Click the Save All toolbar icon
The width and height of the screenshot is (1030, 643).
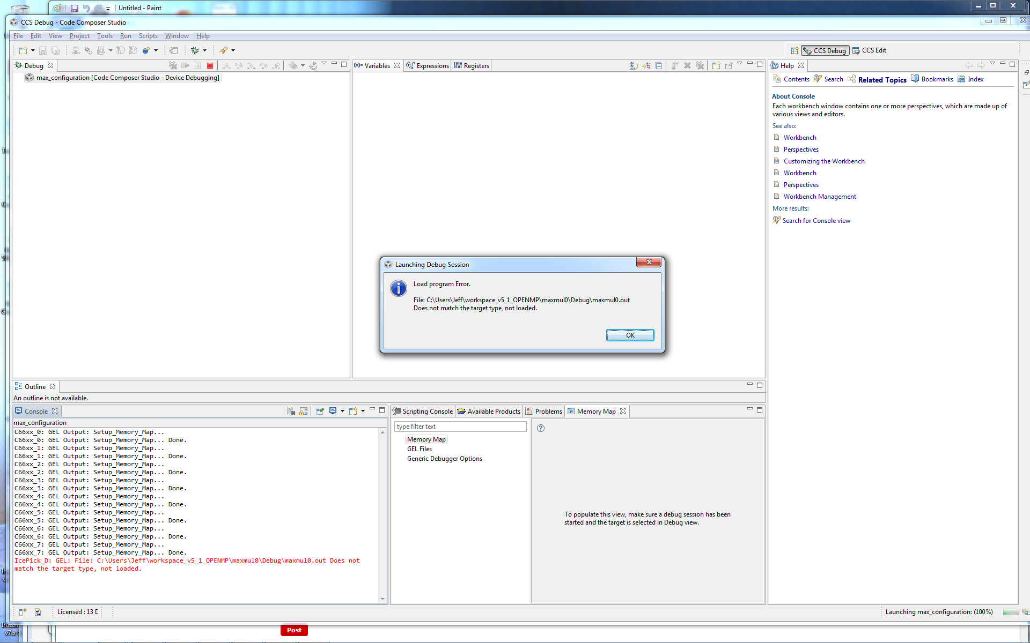55,50
